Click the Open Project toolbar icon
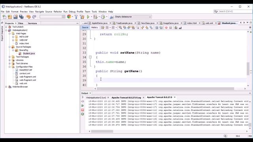This screenshot has height=142, width=253. 15,17
